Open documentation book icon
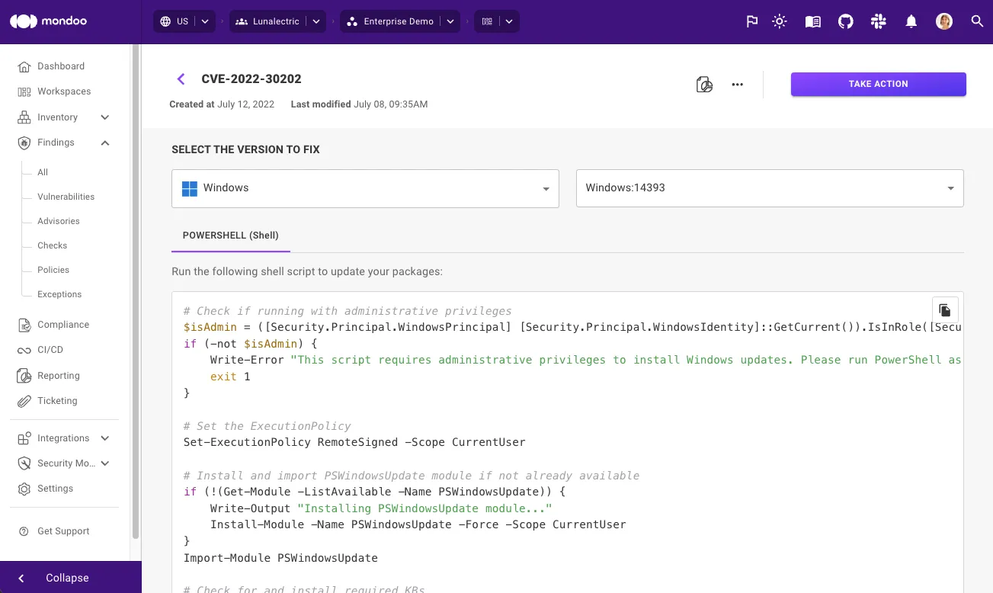The image size is (993, 593). point(813,21)
